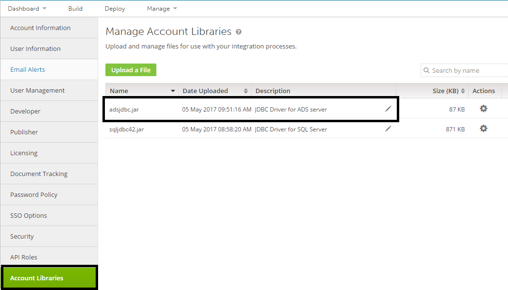Select User Management from the sidebar
The image size is (508, 290).
coord(37,90)
